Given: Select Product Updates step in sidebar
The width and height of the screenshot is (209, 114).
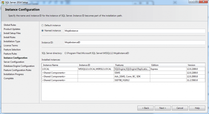Looking at the screenshot, I should (x=12, y=29).
